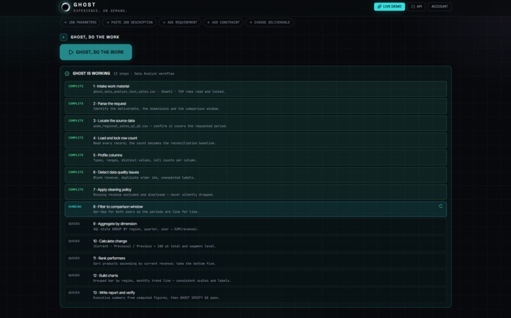
Task: Select step 13 Write report and verify
Action: (256, 295)
